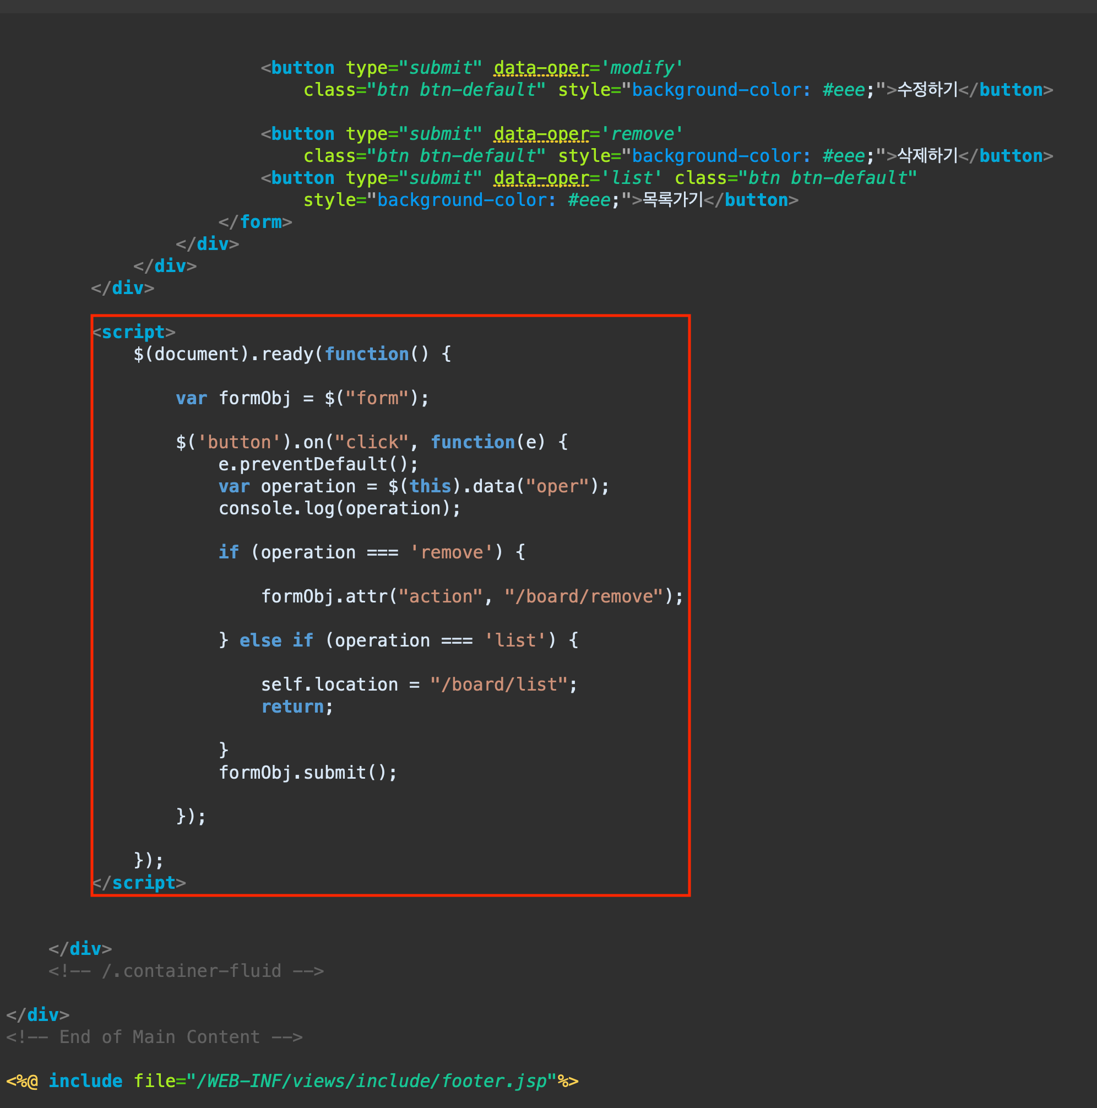1097x1108 pixels.
Task: Click the 삭제하기 button text
Action: pos(927,155)
